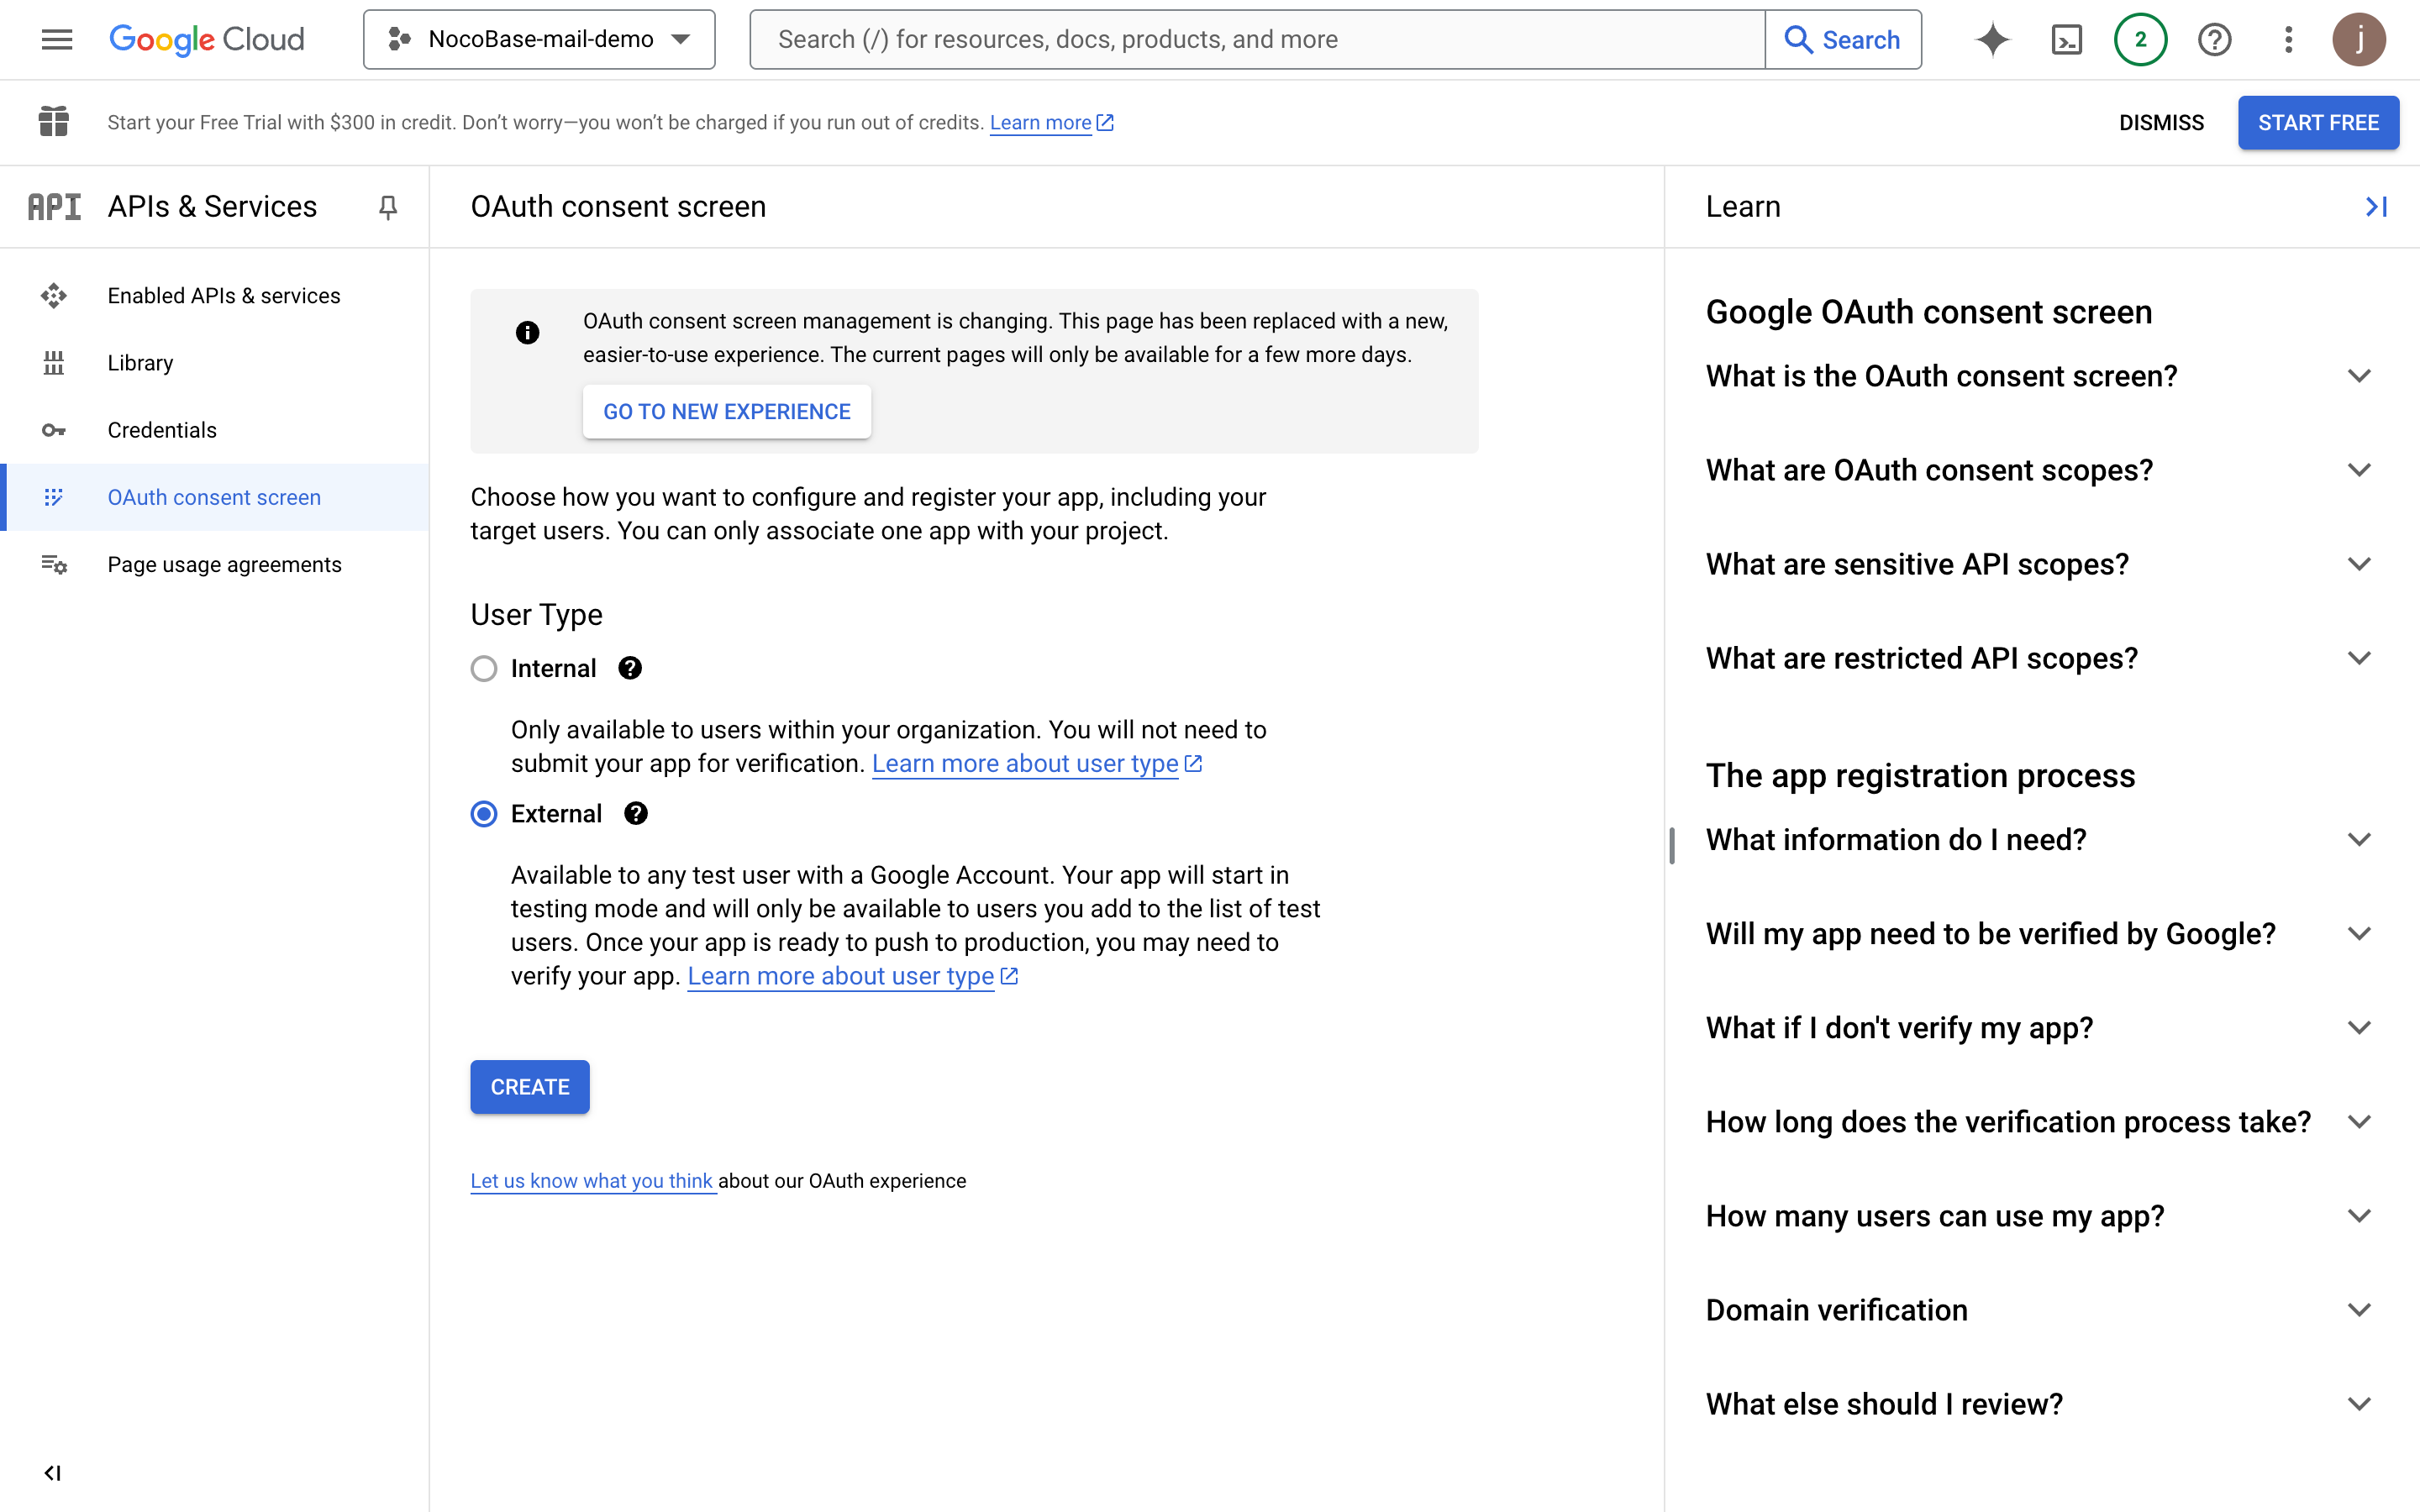Collapse the left sidebar navigation
The width and height of the screenshot is (2420, 1512).
coord(53,1473)
